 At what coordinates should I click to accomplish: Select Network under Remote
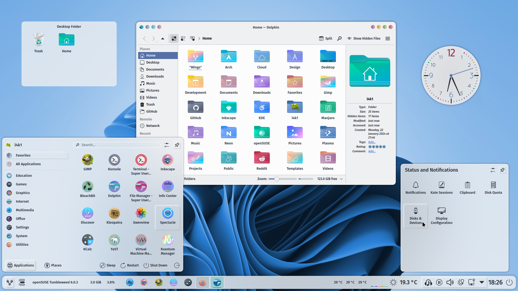[x=158, y=126]
